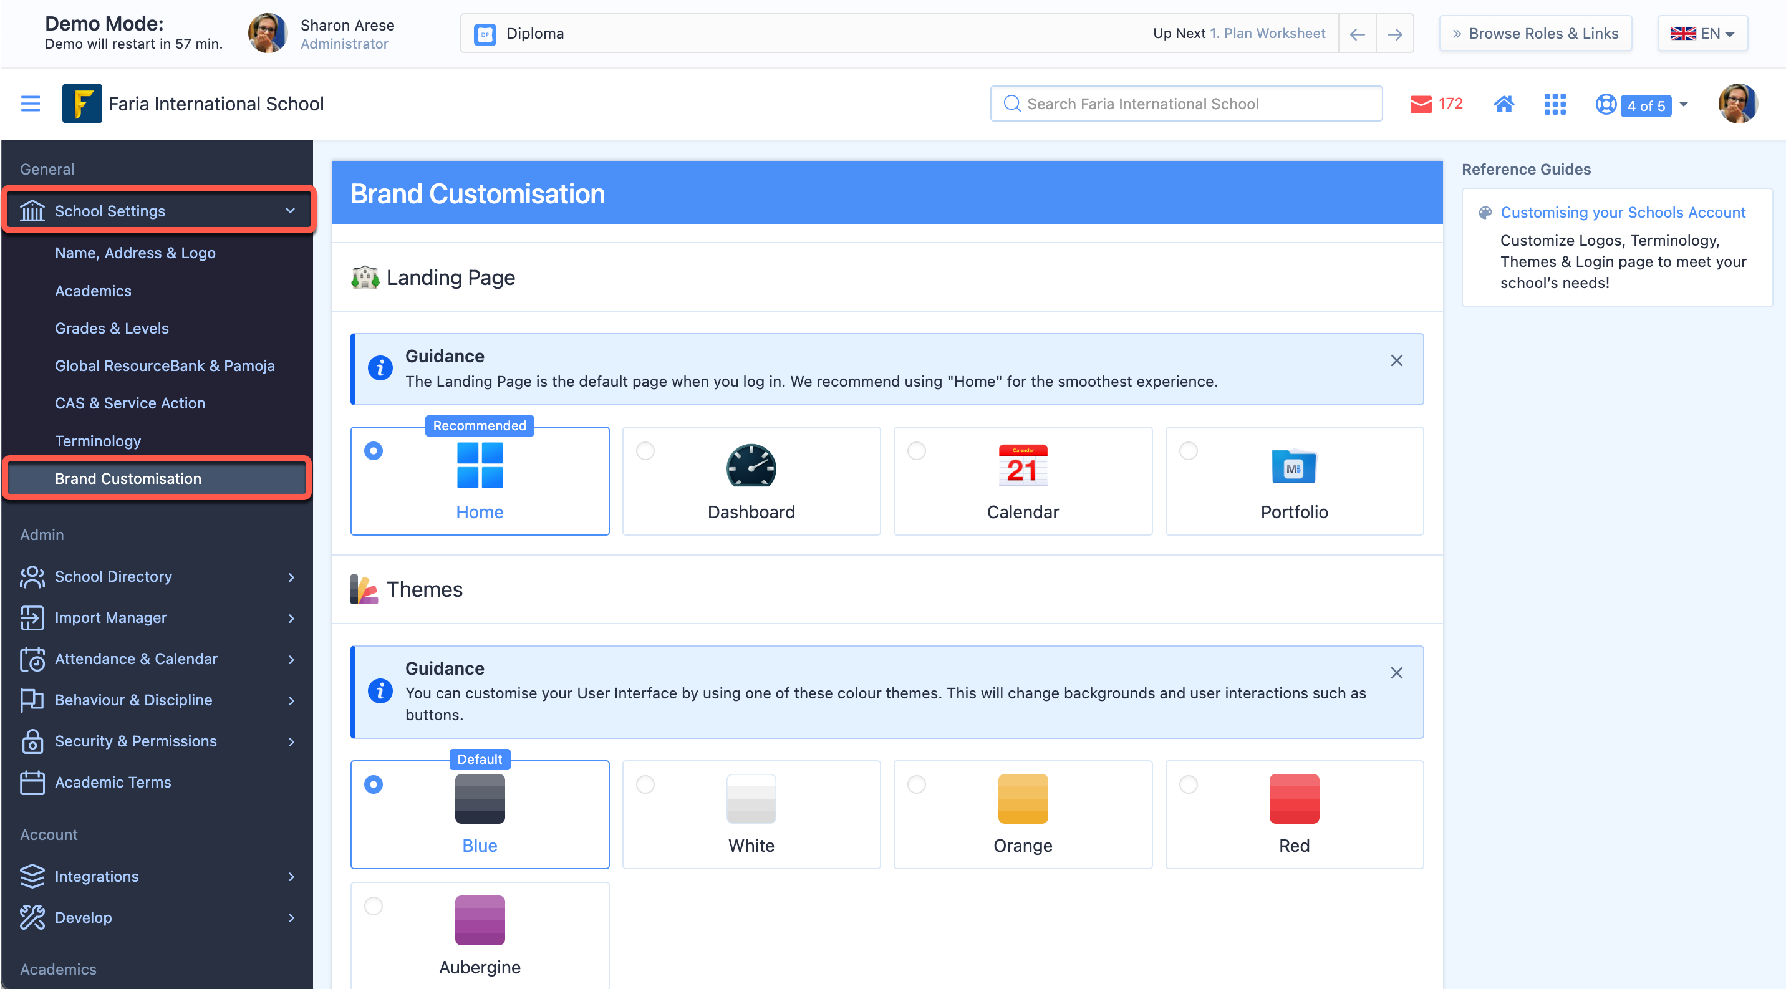Click the Search Faria International School field

pos(1186,104)
